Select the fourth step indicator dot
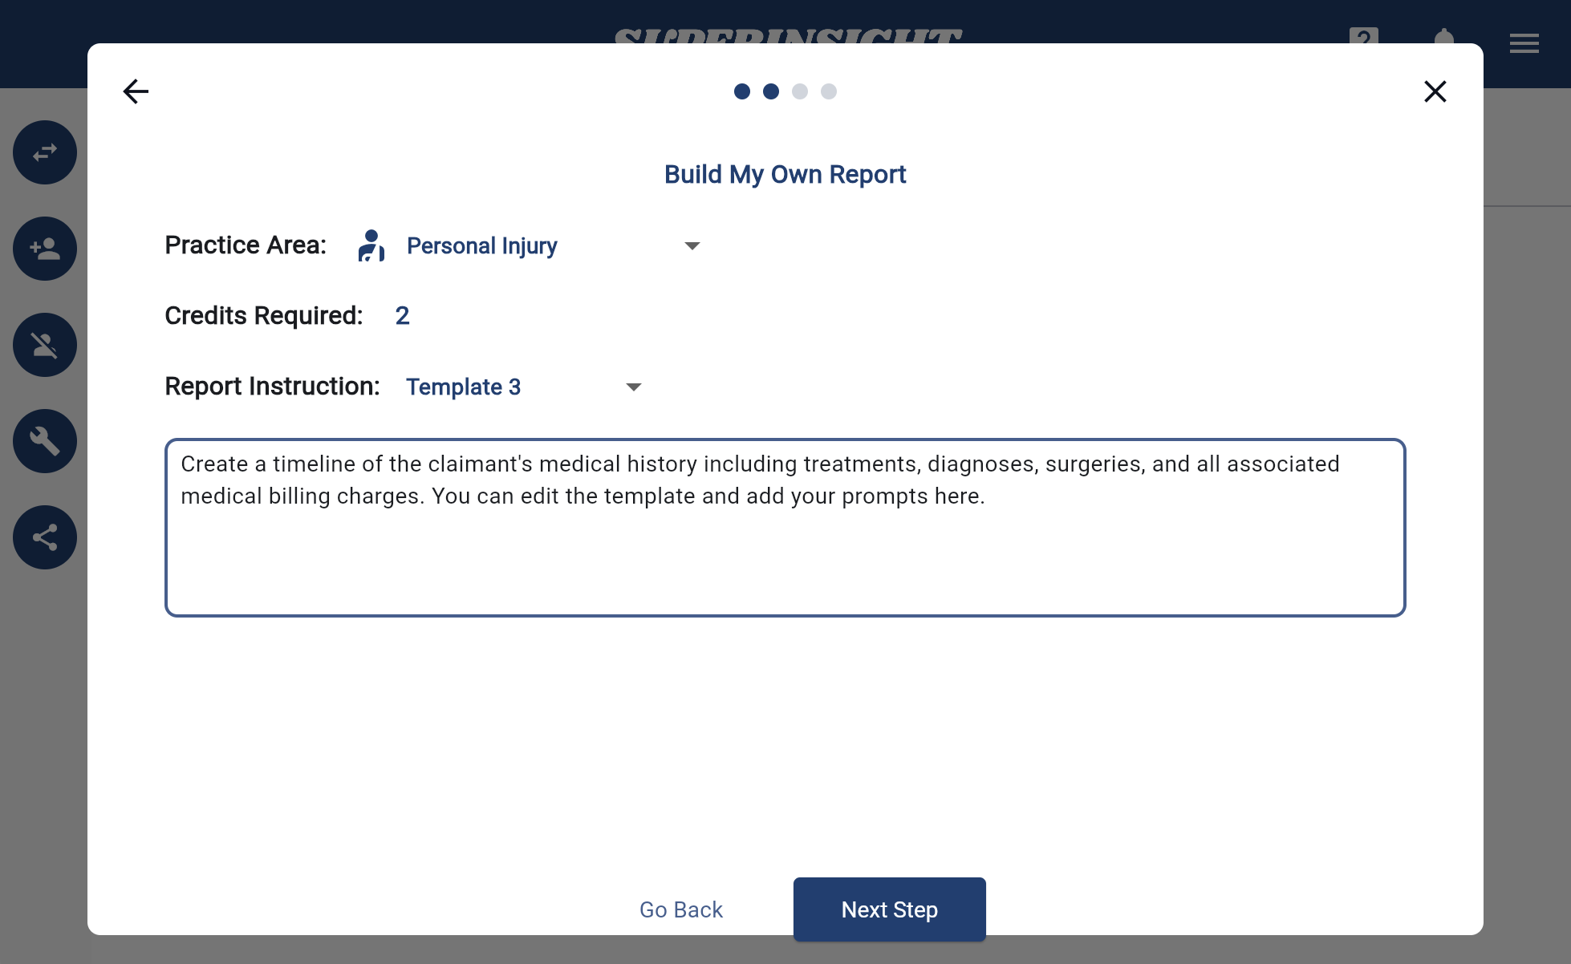The height and width of the screenshot is (964, 1571). [x=830, y=92]
